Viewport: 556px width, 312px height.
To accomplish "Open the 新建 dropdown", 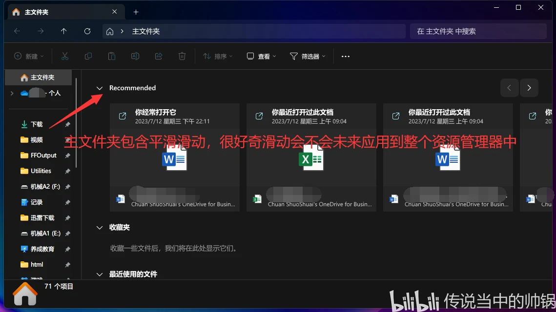I will tap(29, 57).
